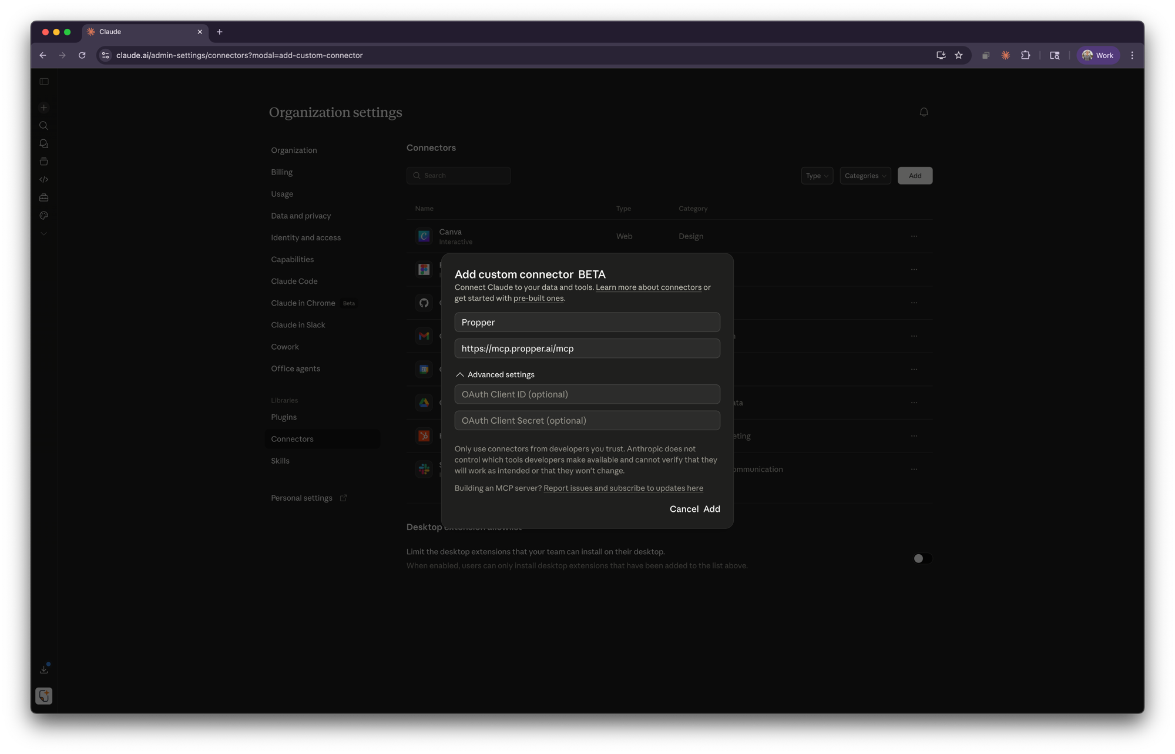Open the Work browser profile menu
This screenshot has height=754, width=1175.
pyautogui.click(x=1097, y=55)
